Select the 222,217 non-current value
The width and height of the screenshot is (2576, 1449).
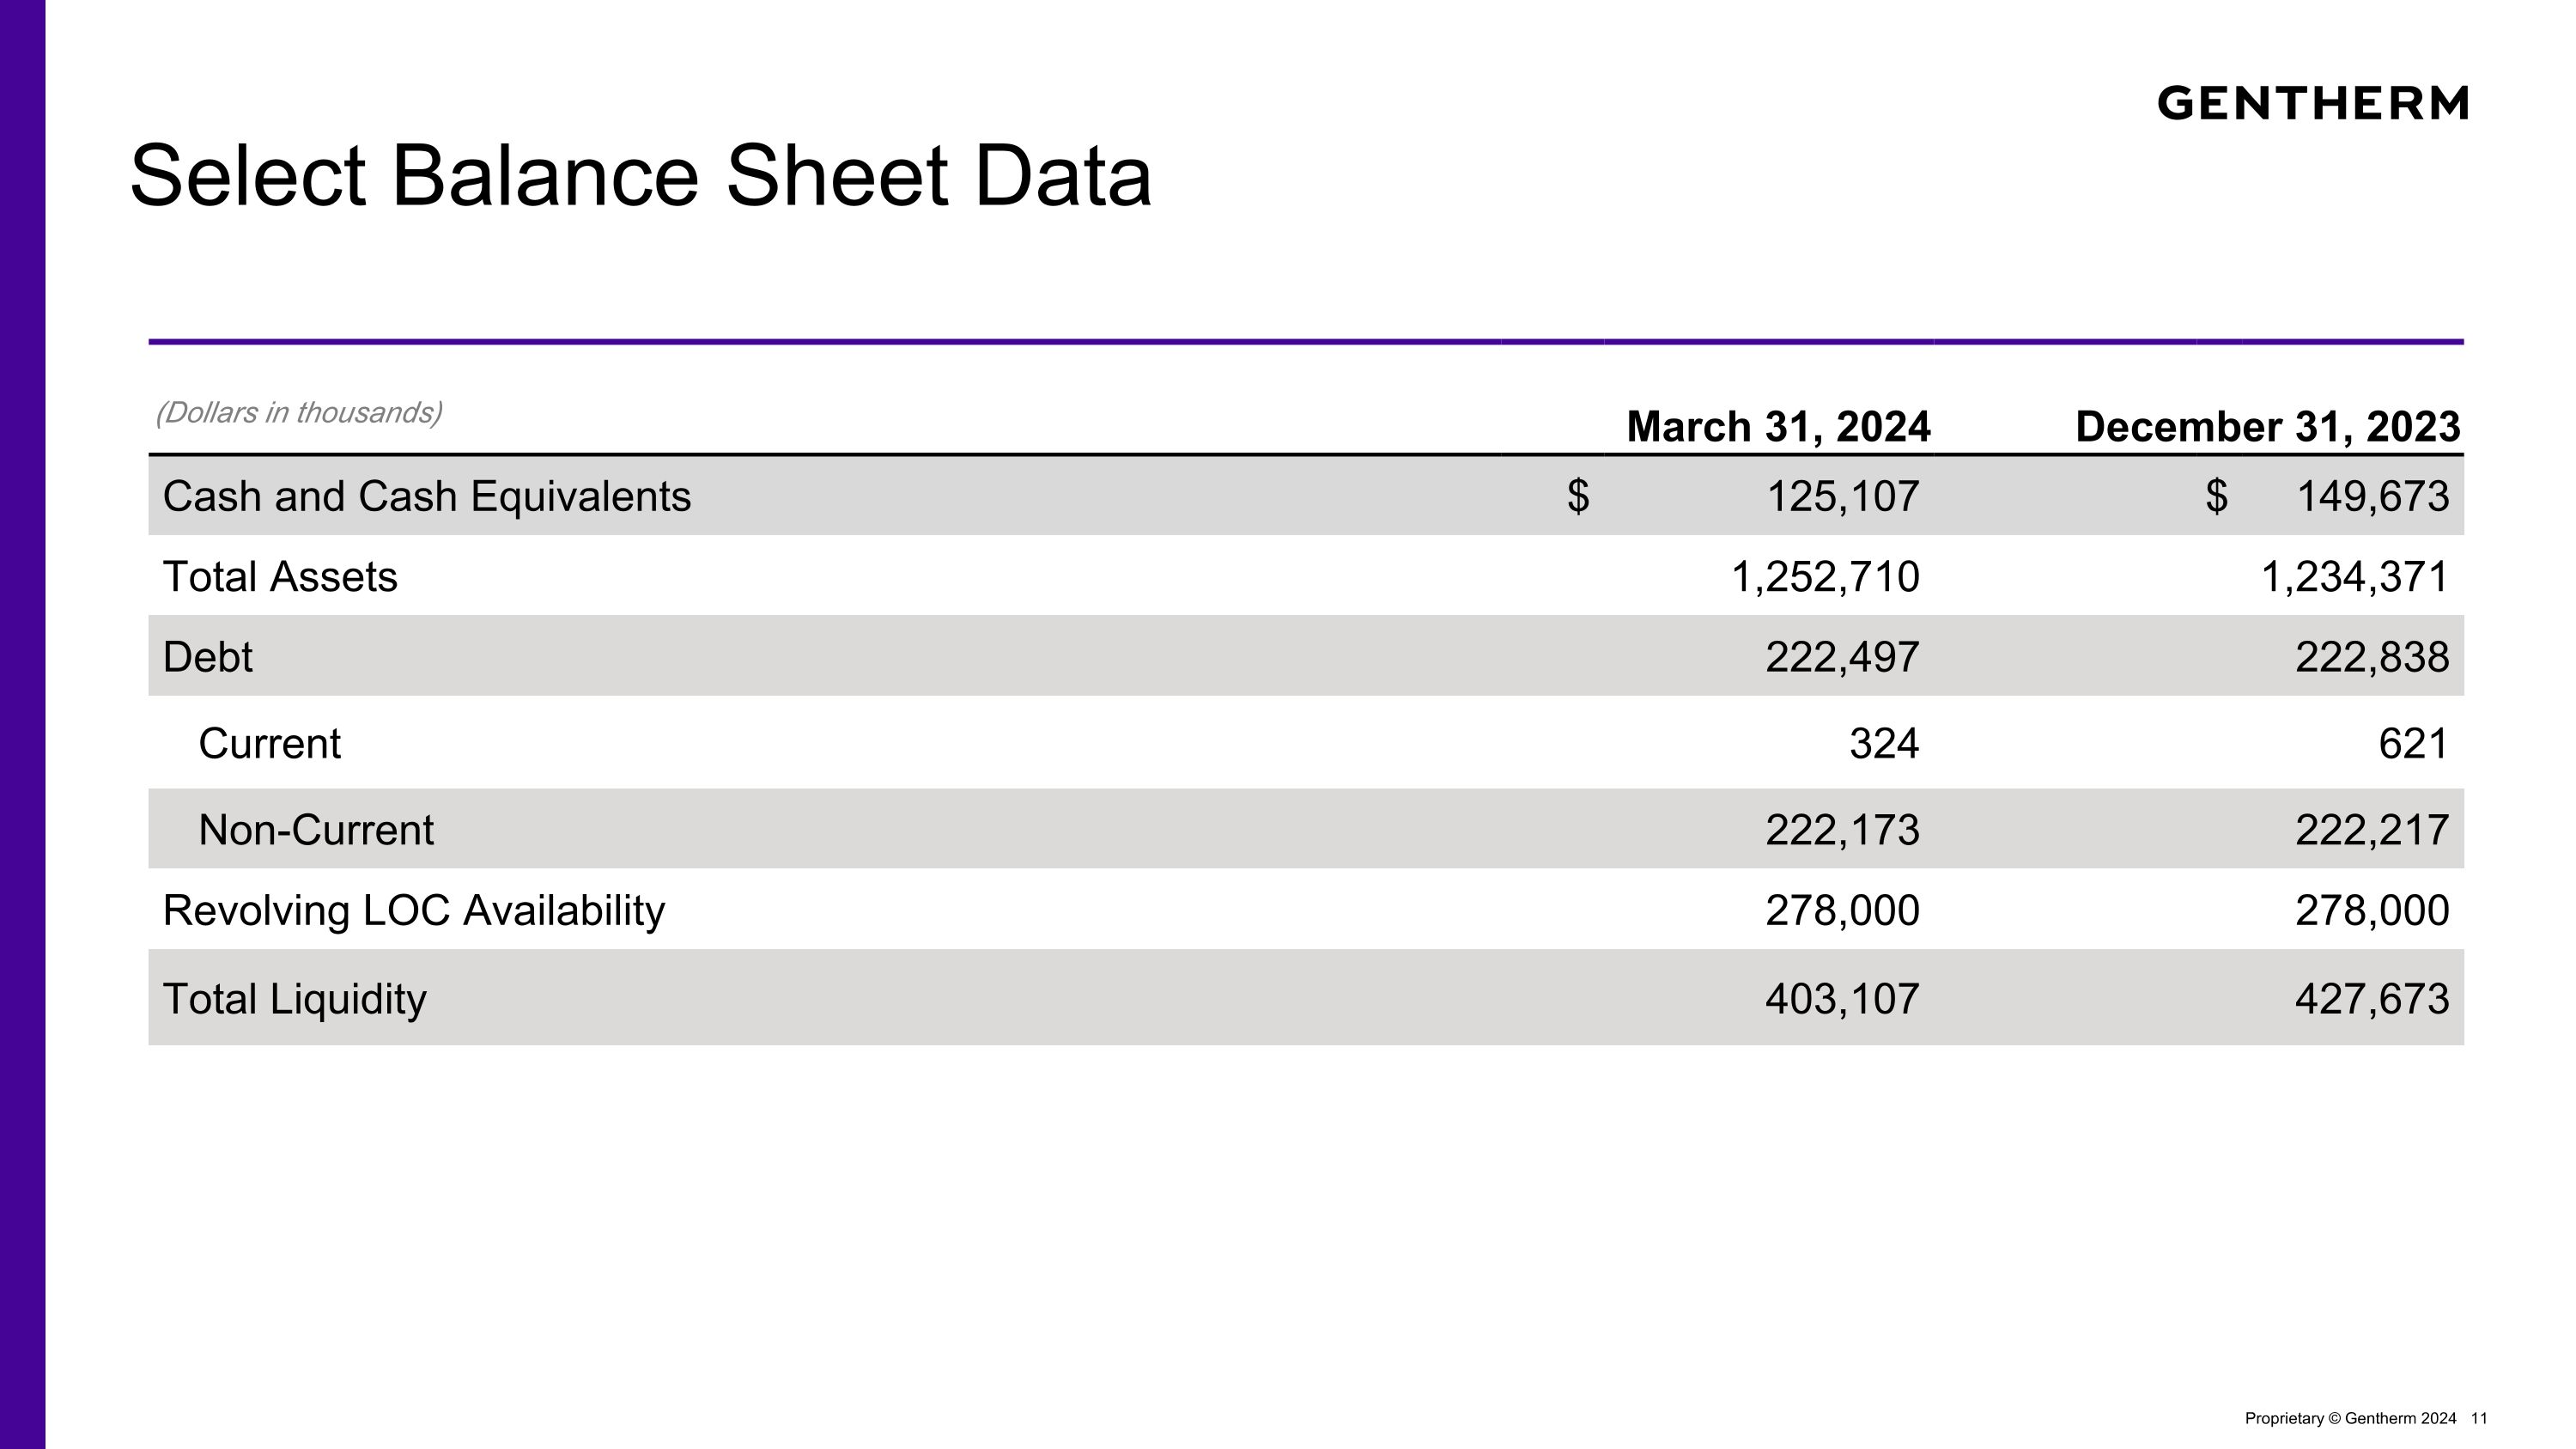pyautogui.click(x=2373, y=830)
